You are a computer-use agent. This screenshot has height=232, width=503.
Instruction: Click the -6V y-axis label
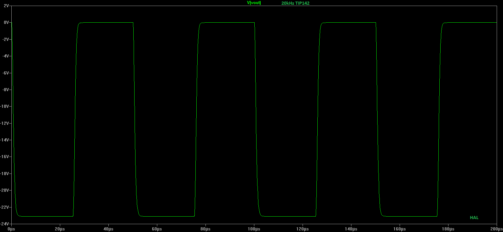pyautogui.click(x=5, y=73)
